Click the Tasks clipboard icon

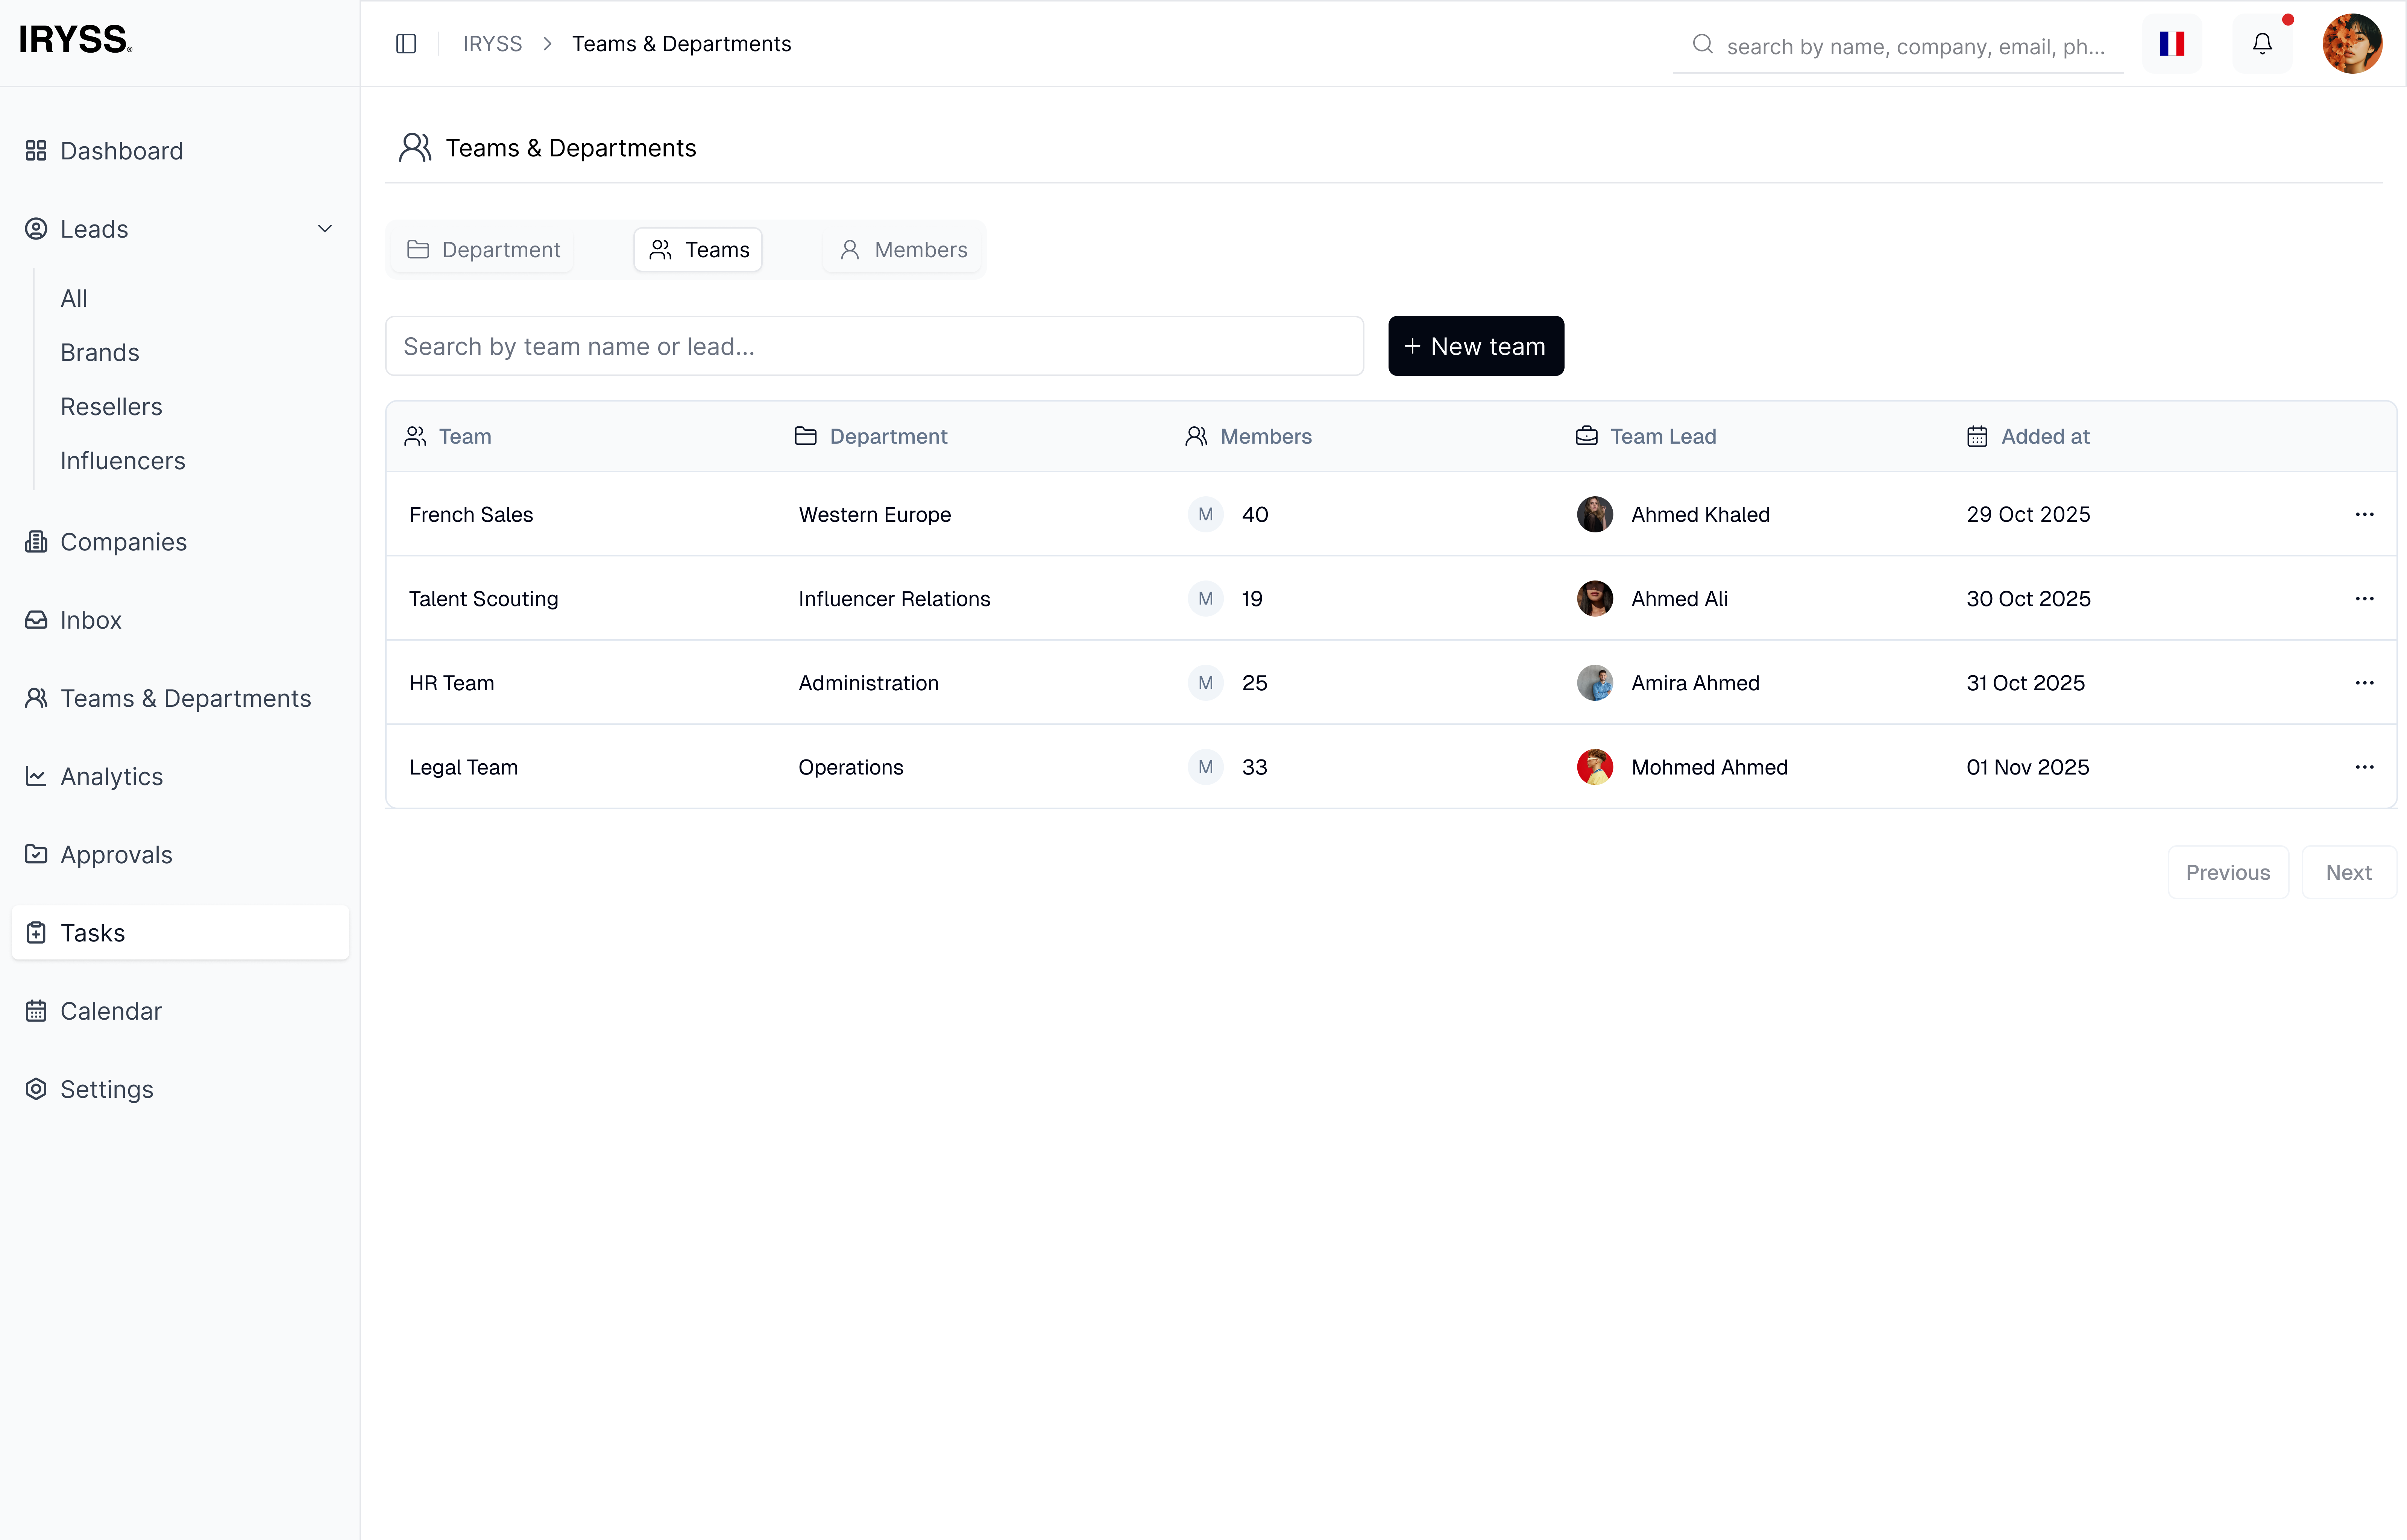36,933
